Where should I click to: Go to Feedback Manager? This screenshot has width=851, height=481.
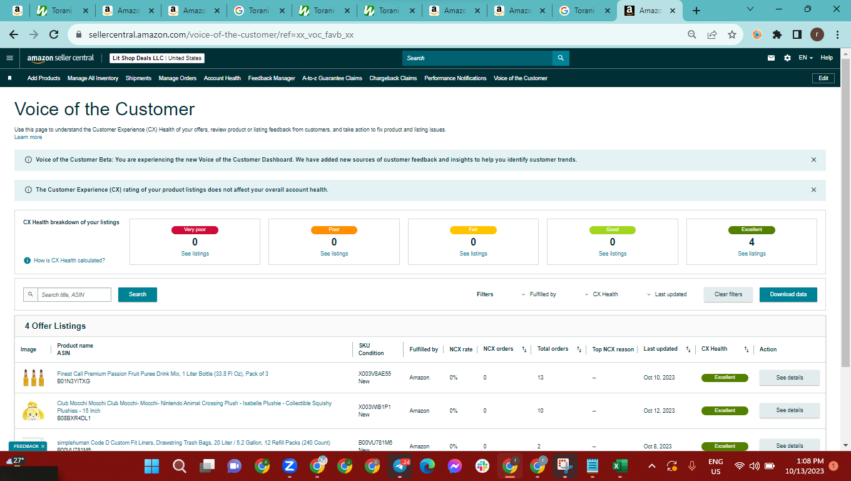click(x=272, y=78)
